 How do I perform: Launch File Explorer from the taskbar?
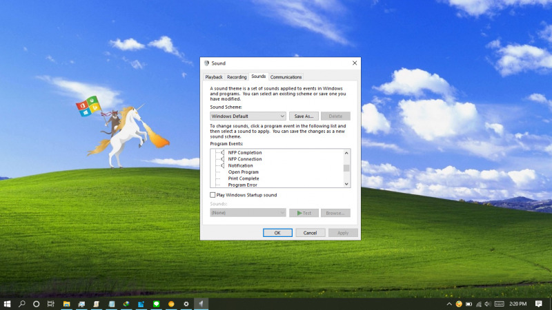pos(67,304)
